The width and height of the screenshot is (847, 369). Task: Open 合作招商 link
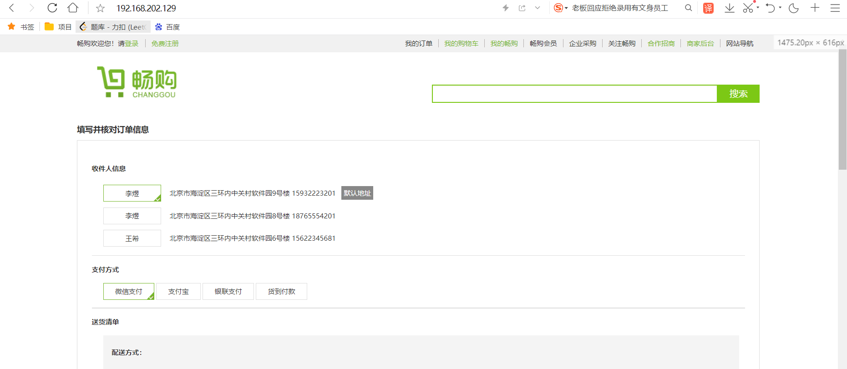(661, 44)
